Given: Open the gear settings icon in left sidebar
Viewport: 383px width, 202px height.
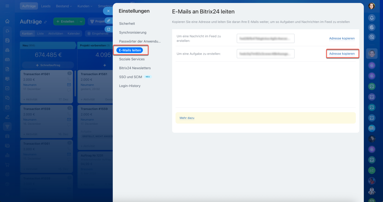Looking at the screenshot, I should point(7,174).
